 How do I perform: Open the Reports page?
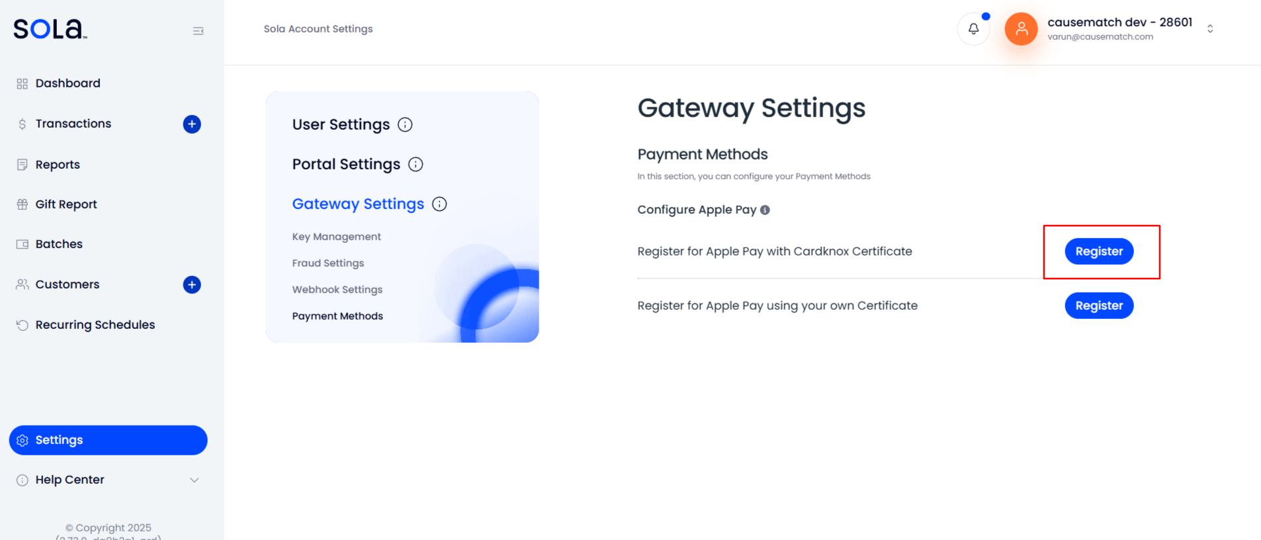[x=58, y=165]
